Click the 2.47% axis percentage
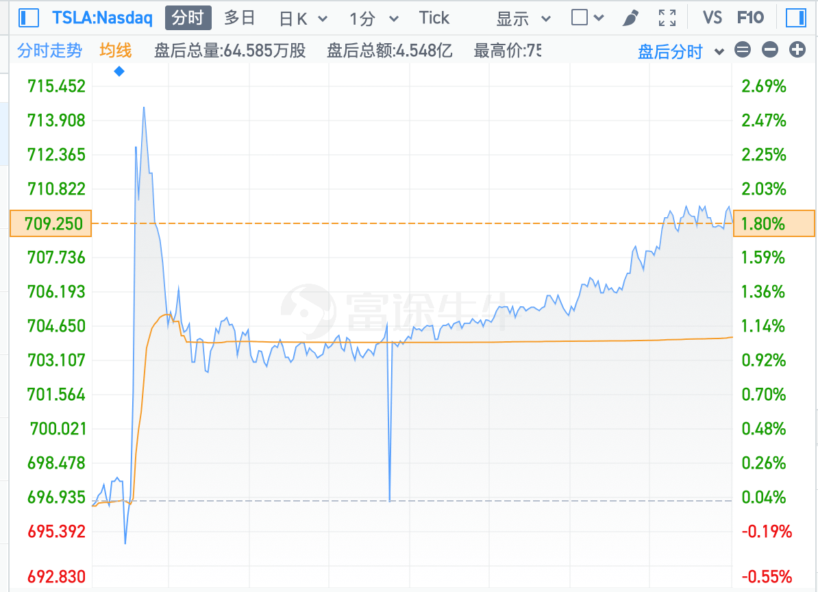818x592 pixels. click(x=764, y=121)
